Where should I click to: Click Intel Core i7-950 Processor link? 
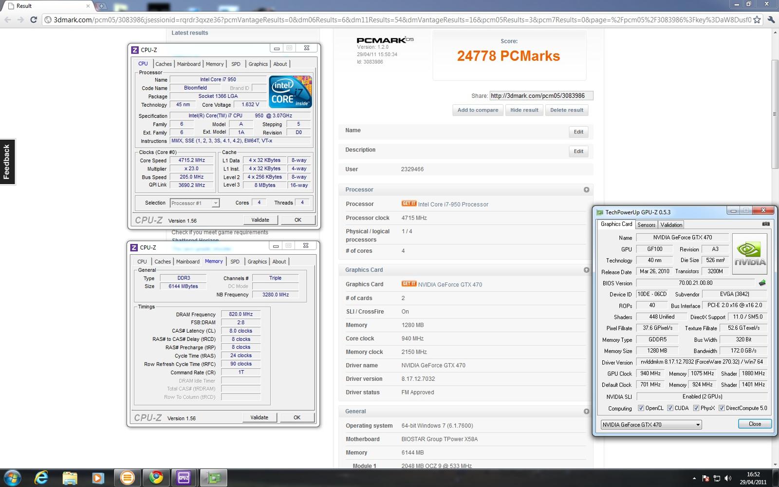click(x=453, y=205)
